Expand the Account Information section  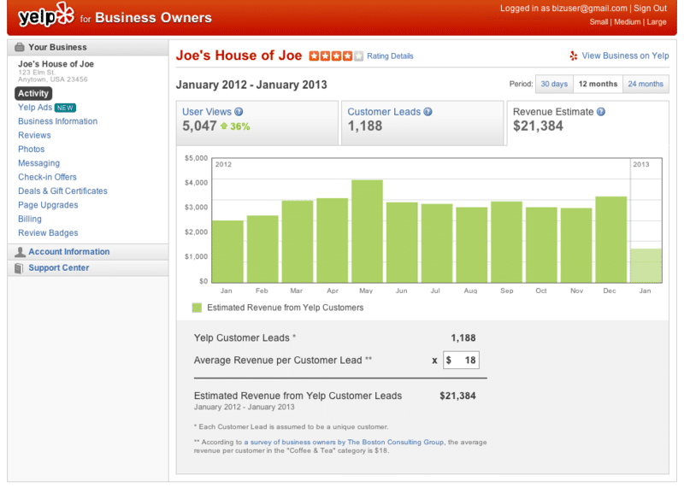click(x=68, y=252)
